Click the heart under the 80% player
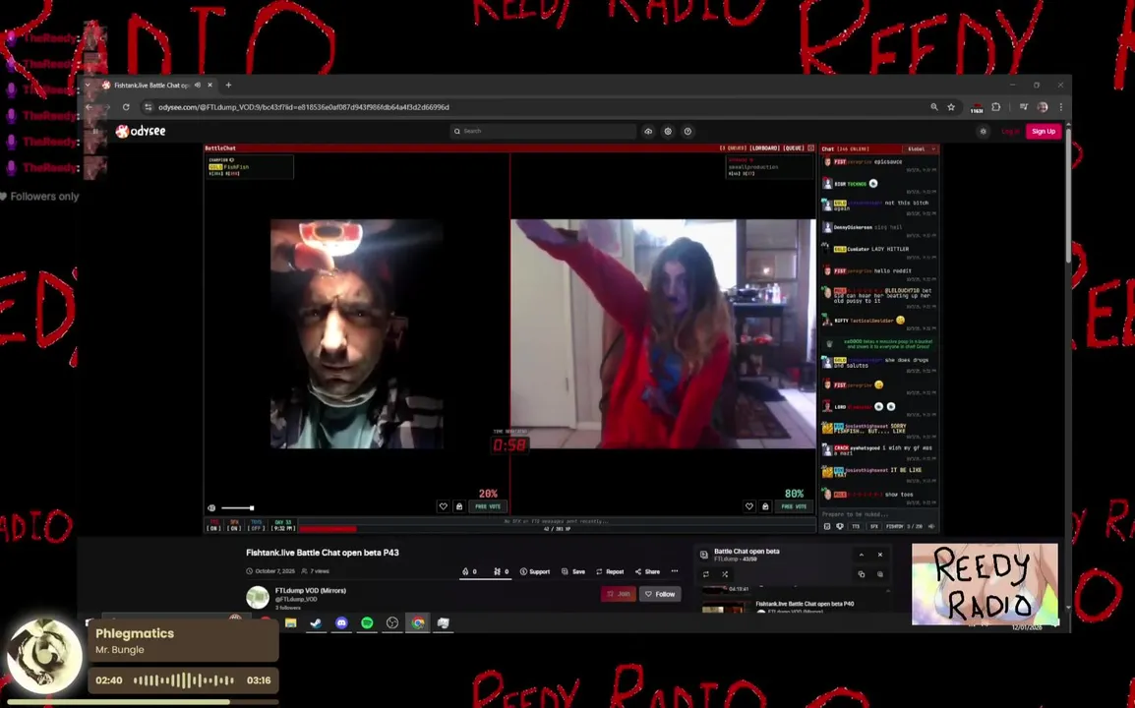 749,506
